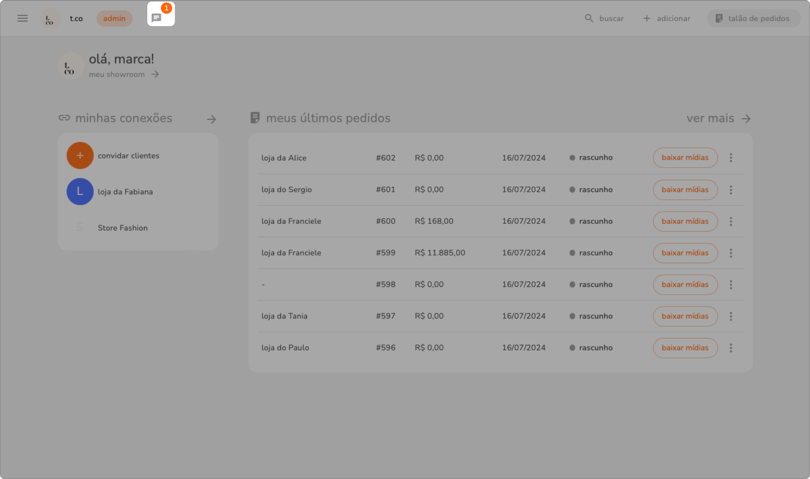The height and width of the screenshot is (479, 810).
Task: Click baixar mídias for order #599
Action: (x=685, y=253)
